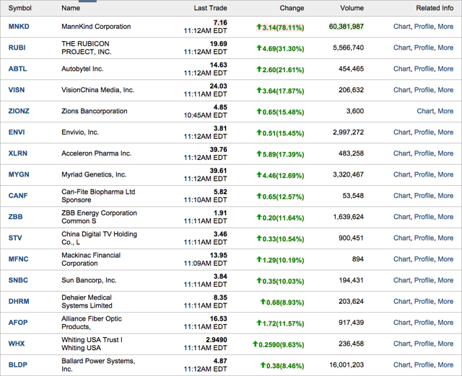The width and height of the screenshot is (462, 376).
Task: Open the ZIONZ ticker symbol link
Action: pyautogui.click(x=19, y=111)
